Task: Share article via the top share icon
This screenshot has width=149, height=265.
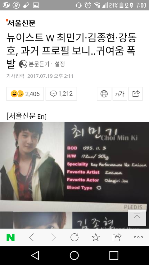Action: point(135,94)
